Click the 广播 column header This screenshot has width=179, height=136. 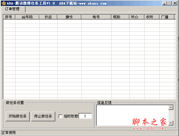[167, 17]
